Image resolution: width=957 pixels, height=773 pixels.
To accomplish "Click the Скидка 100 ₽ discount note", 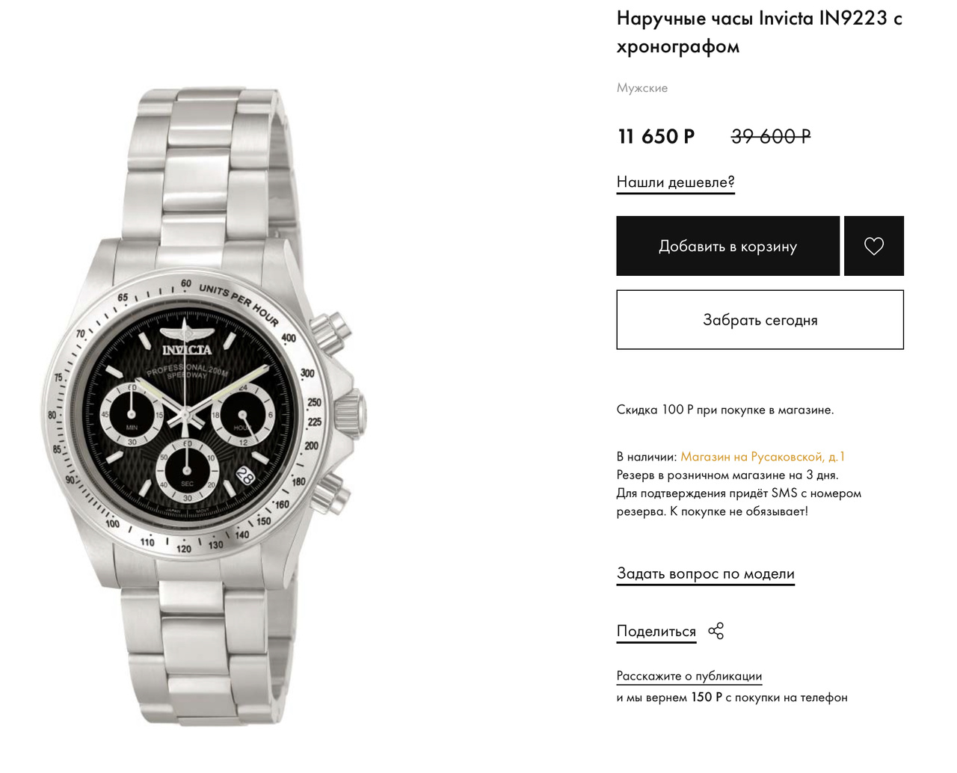I will tap(724, 410).
